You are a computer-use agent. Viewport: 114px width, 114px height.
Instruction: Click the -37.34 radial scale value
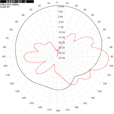tap(61, 58)
